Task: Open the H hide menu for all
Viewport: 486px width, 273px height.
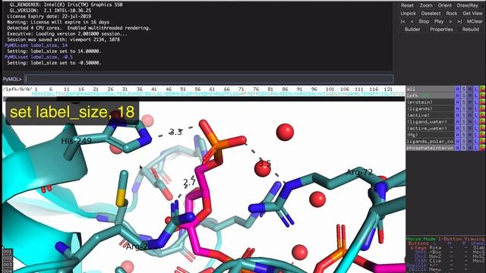Action: point(470,89)
